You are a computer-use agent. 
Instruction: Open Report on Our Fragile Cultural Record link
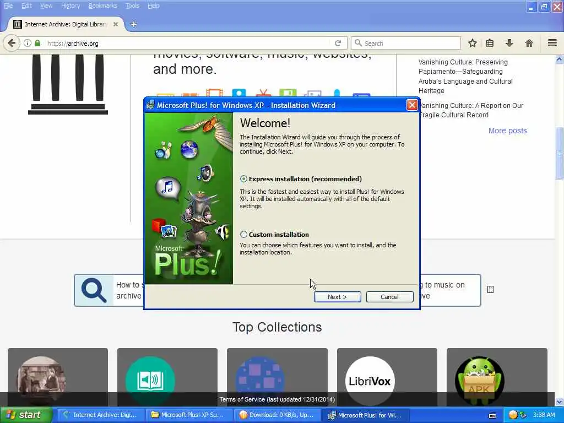coord(471,110)
